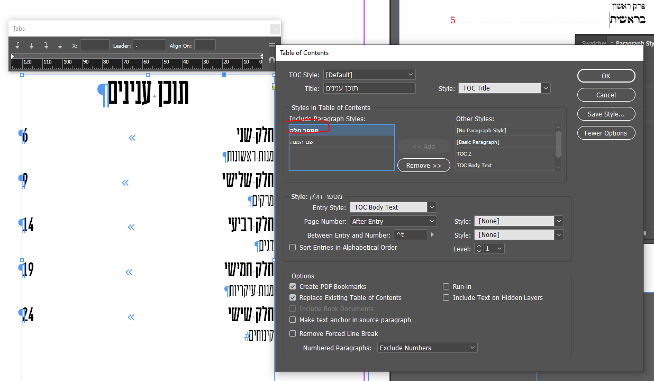Open the Level dropdown
The image size is (654, 381).
pos(499,248)
